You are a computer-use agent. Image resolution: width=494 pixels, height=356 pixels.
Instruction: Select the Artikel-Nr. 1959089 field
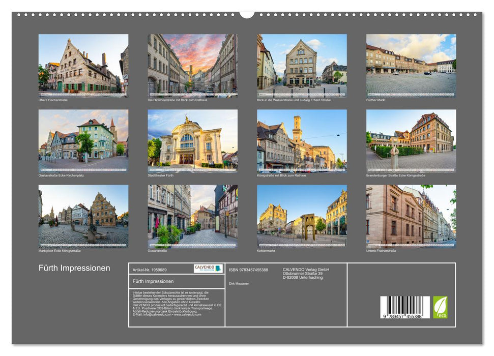[x=150, y=270]
